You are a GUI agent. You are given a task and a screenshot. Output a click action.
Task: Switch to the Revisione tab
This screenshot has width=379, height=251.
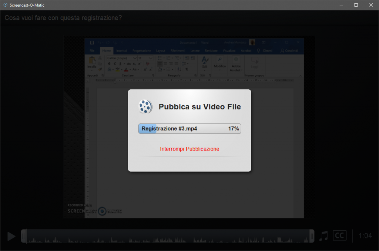tap(211, 50)
